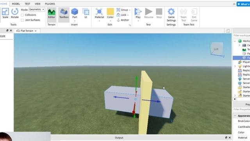
Task: Switch to the HOME ribbon tab
Action: point(4,4)
